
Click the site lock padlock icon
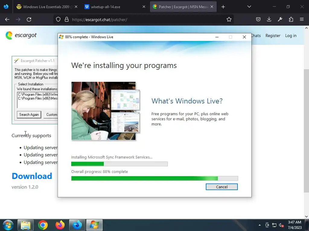(67, 20)
